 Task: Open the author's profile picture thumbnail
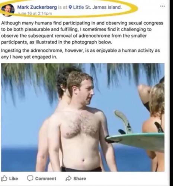(8, 10)
